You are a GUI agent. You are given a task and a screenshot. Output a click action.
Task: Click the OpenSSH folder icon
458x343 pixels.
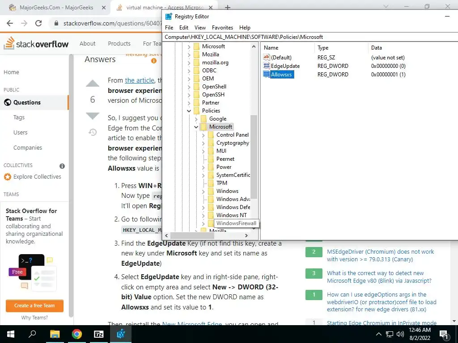point(197,95)
